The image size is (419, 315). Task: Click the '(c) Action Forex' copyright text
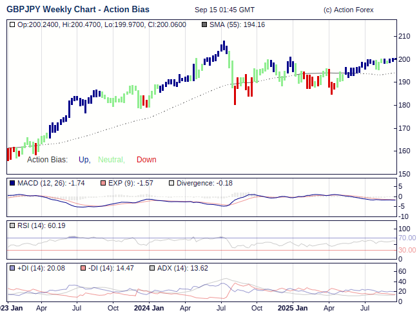[x=348, y=10]
